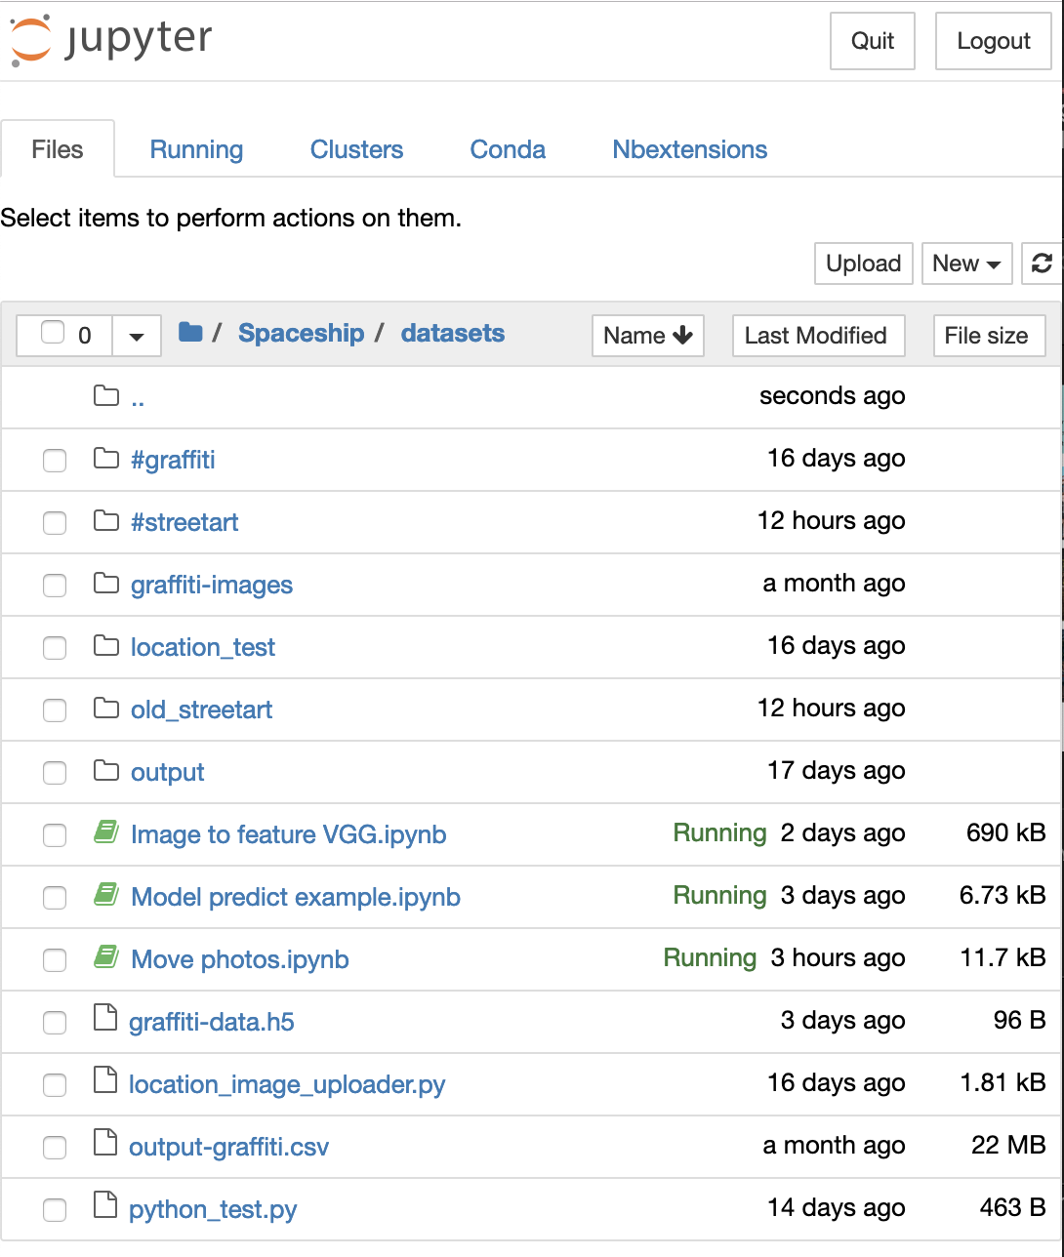Click the file icon beside graffiti-data.h5
1064x1257 pixels.
(x=105, y=1019)
